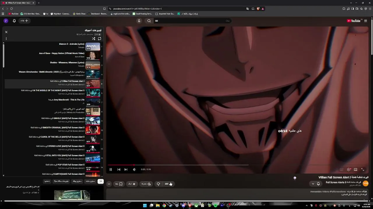Share the video using the share button
Screen dimensions: 373x209
click(146, 184)
